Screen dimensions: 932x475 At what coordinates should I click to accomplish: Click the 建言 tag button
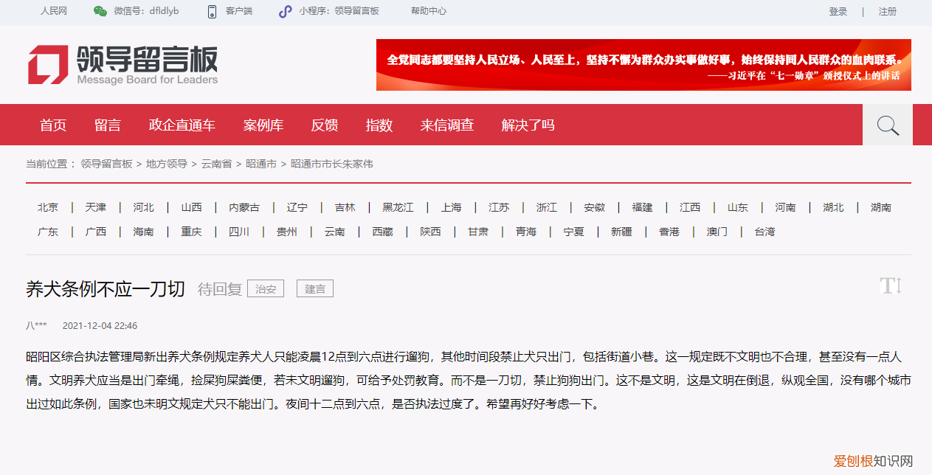click(x=314, y=288)
